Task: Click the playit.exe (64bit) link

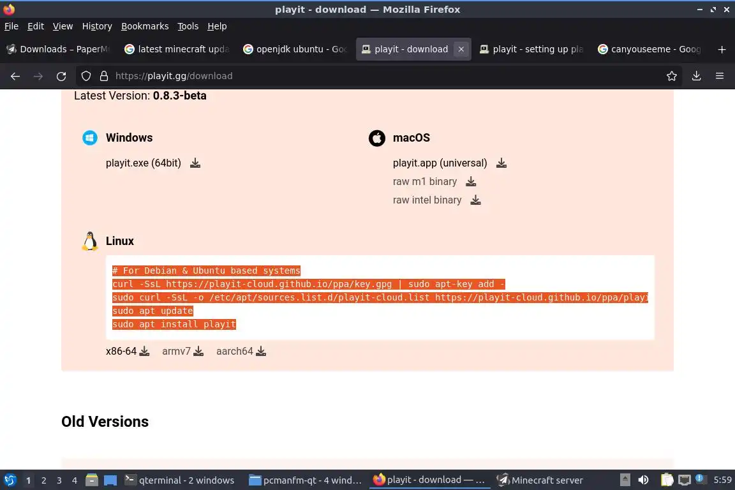Action: pos(144,163)
